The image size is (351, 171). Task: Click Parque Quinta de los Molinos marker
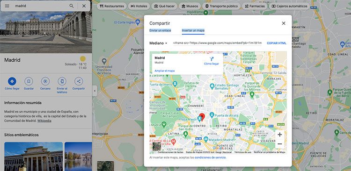pos(252,95)
